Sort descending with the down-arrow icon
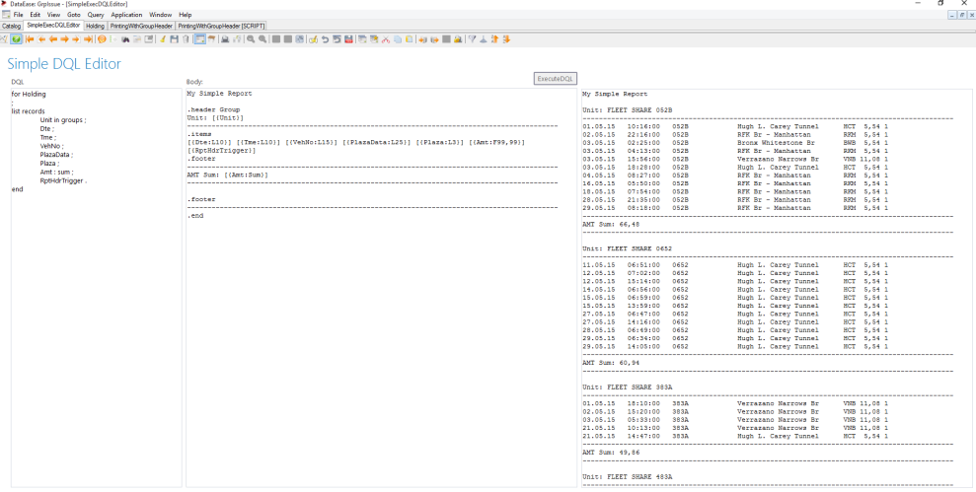Viewport: 976px width, 492px height. coord(506,39)
